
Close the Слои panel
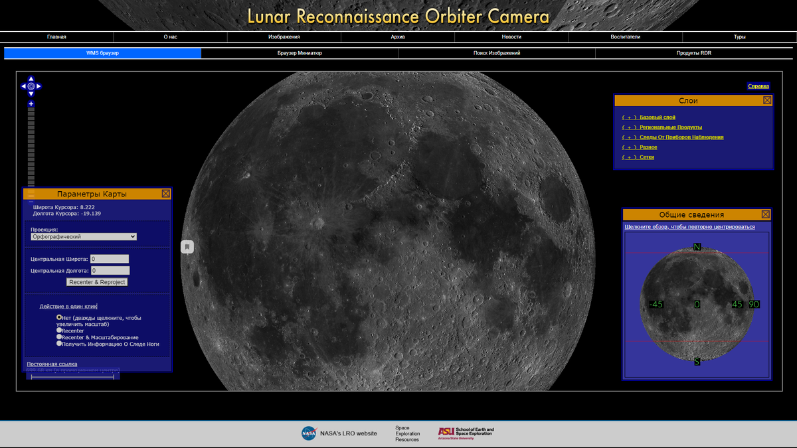[x=767, y=100]
